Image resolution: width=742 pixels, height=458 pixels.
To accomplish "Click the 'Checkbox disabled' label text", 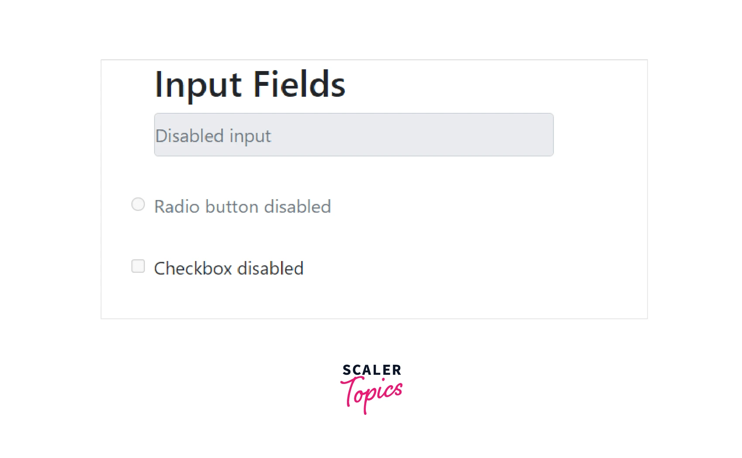I will (228, 268).
